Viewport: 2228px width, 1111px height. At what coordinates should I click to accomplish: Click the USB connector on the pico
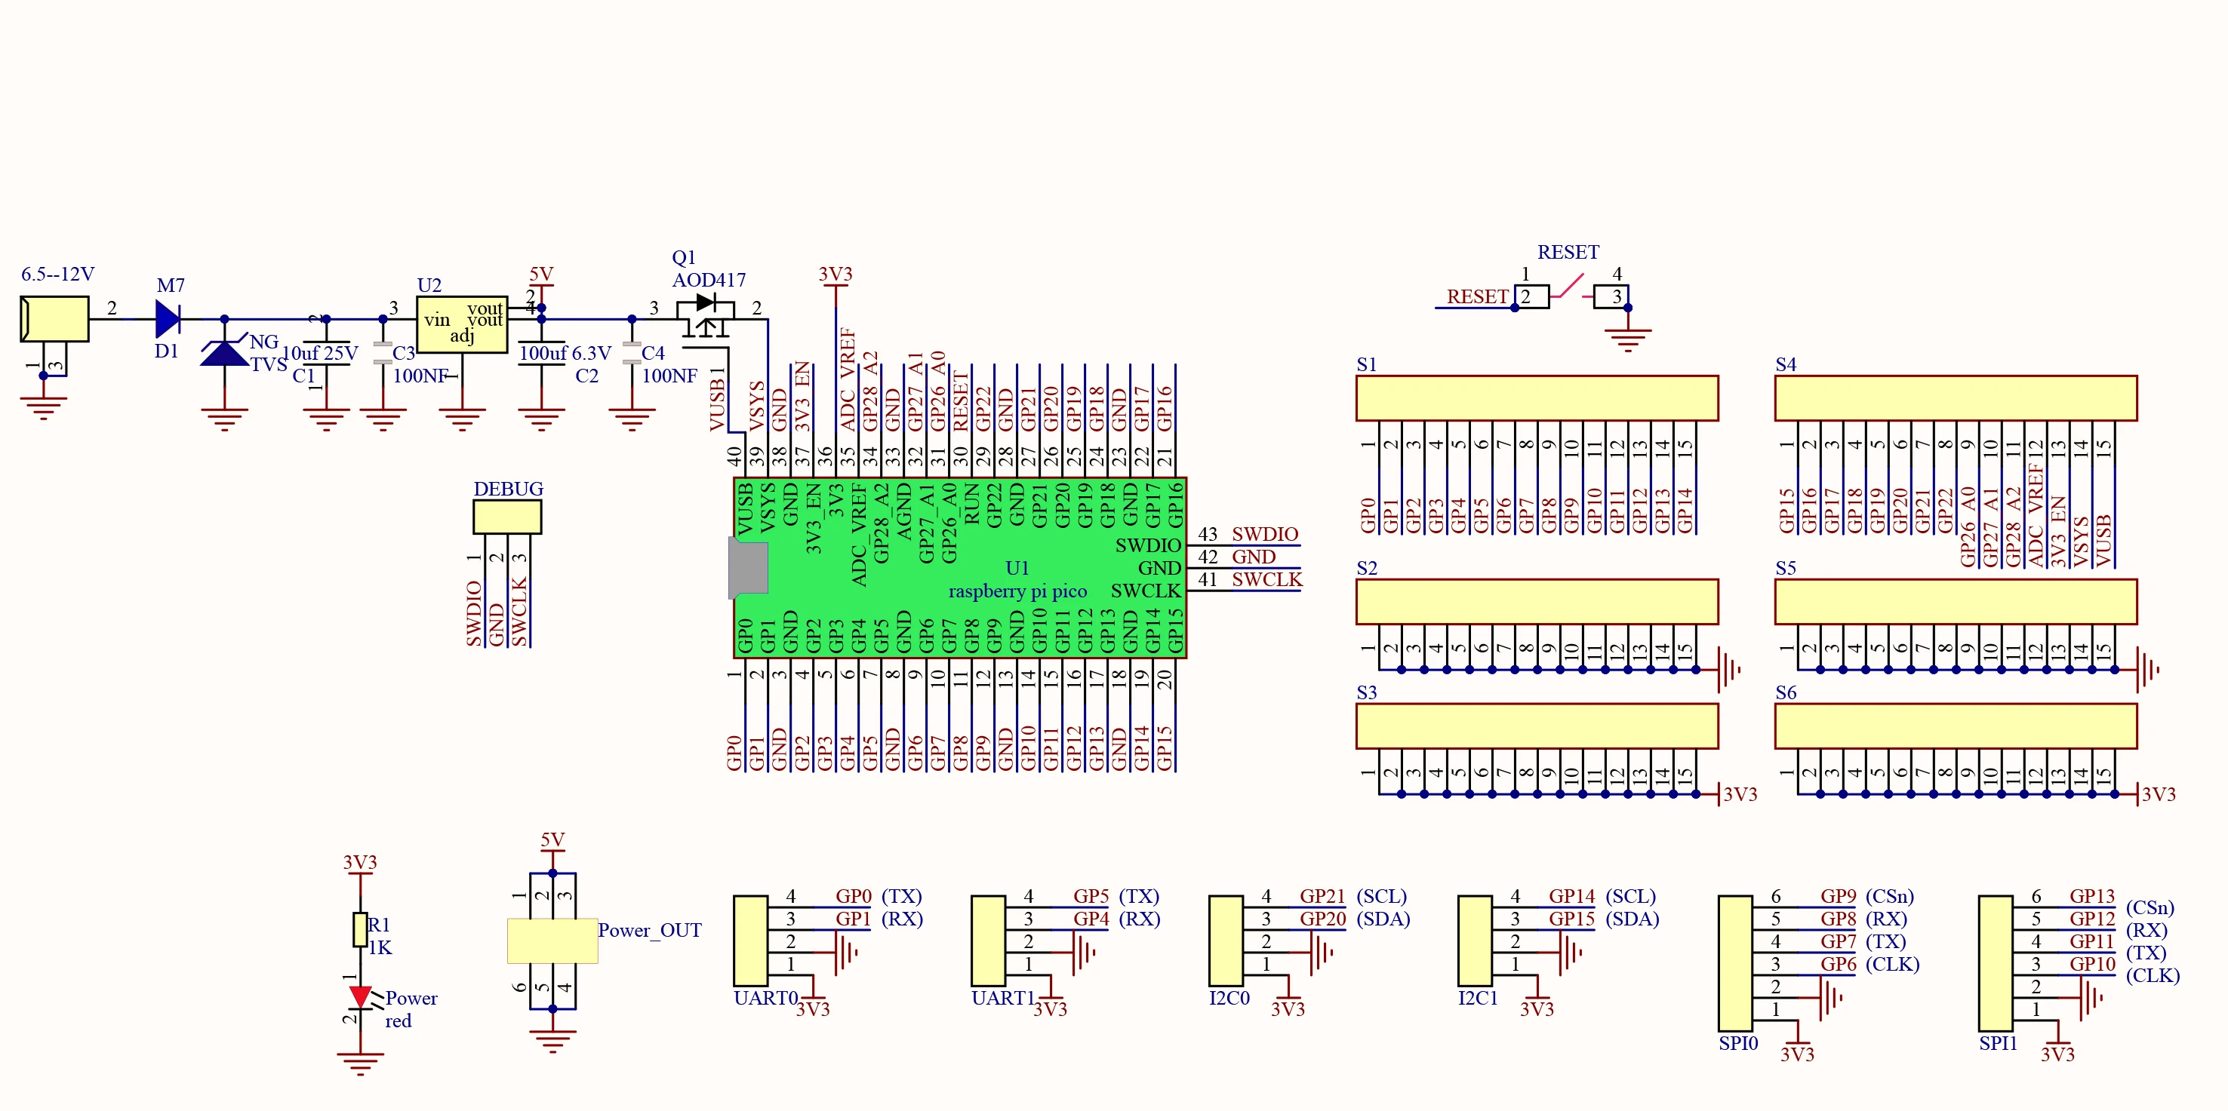(748, 568)
